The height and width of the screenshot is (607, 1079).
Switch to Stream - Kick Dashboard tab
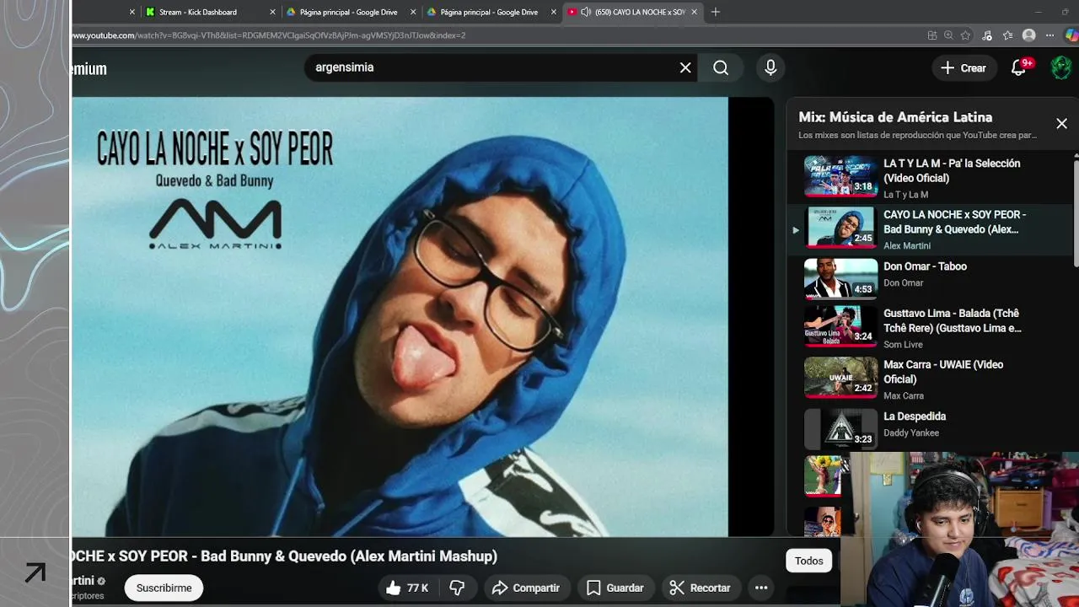pos(207,12)
